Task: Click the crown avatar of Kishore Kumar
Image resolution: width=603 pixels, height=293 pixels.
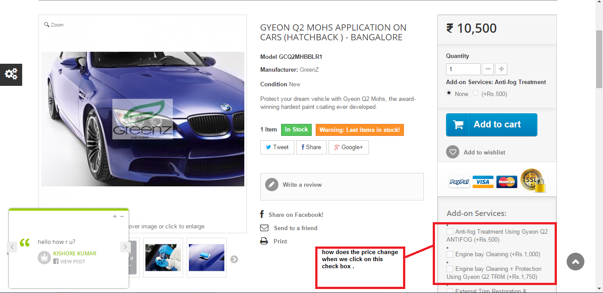Action: (x=44, y=257)
